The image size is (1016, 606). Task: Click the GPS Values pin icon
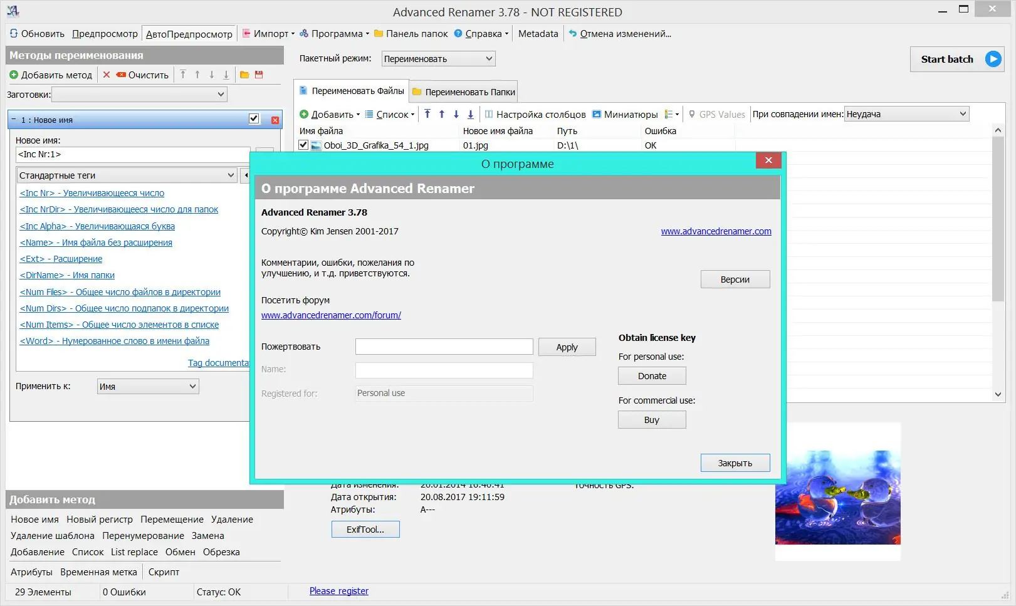click(x=692, y=114)
